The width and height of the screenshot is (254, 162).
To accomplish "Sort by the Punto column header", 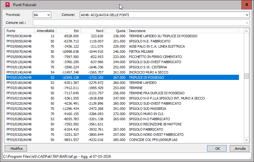I will (x=20, y=31).
